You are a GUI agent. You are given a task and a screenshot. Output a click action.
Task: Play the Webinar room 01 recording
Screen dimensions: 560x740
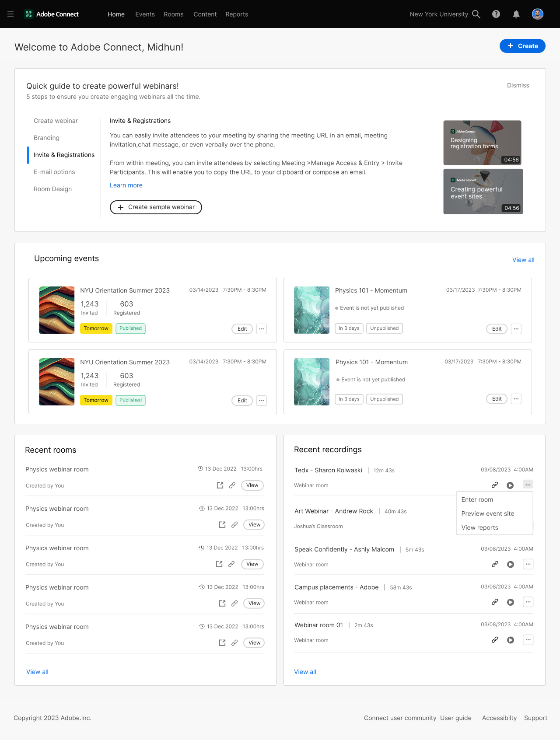tap(511, 640)
